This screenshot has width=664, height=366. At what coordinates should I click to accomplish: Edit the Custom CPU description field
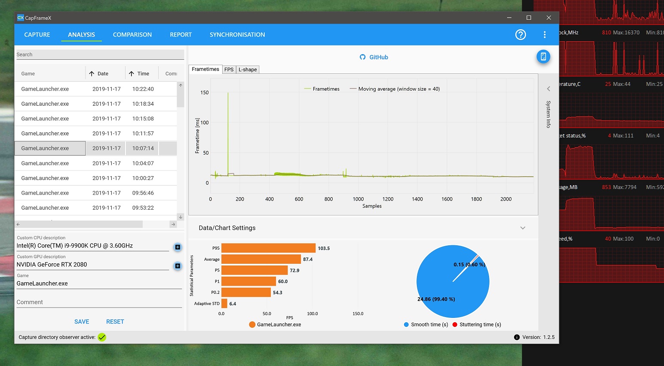[93, 246]
